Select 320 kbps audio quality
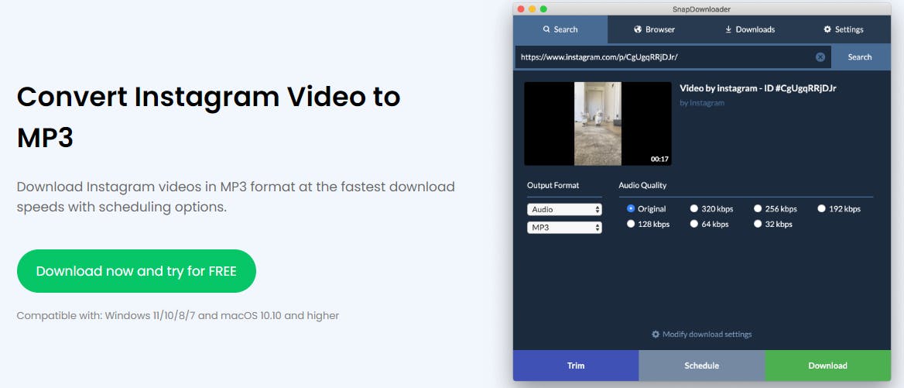The height and width of the screenshot is (388, 904). pyautogui.click(x=694, y=208)
